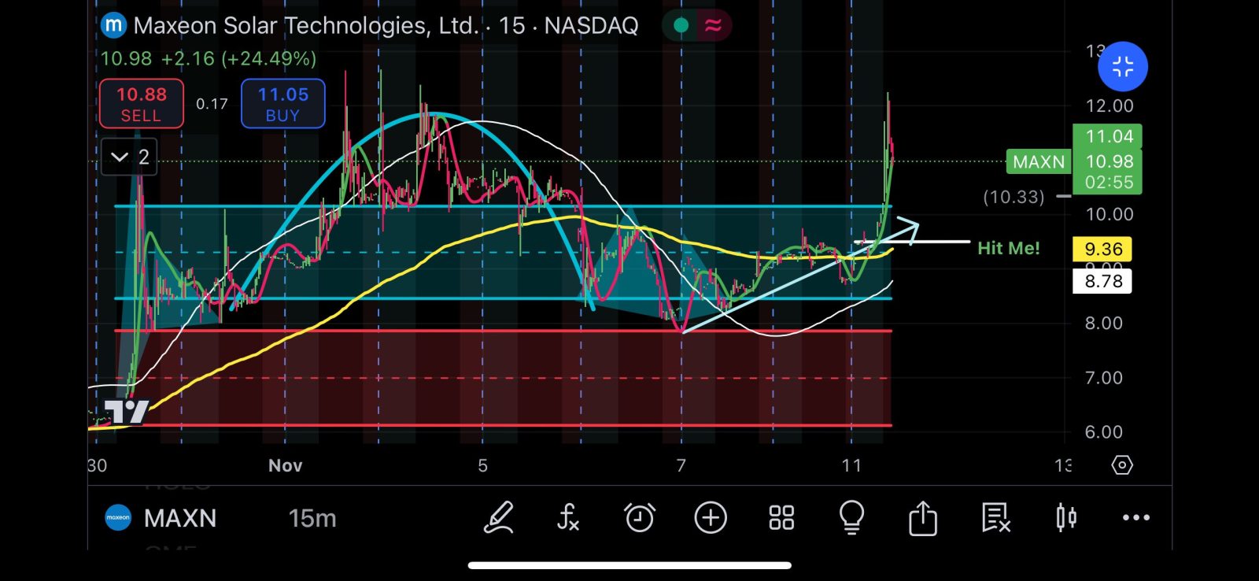The width and height of the screenshot is (1259, 581).
Task: Tap the share icon
Action: coord(923,517)
